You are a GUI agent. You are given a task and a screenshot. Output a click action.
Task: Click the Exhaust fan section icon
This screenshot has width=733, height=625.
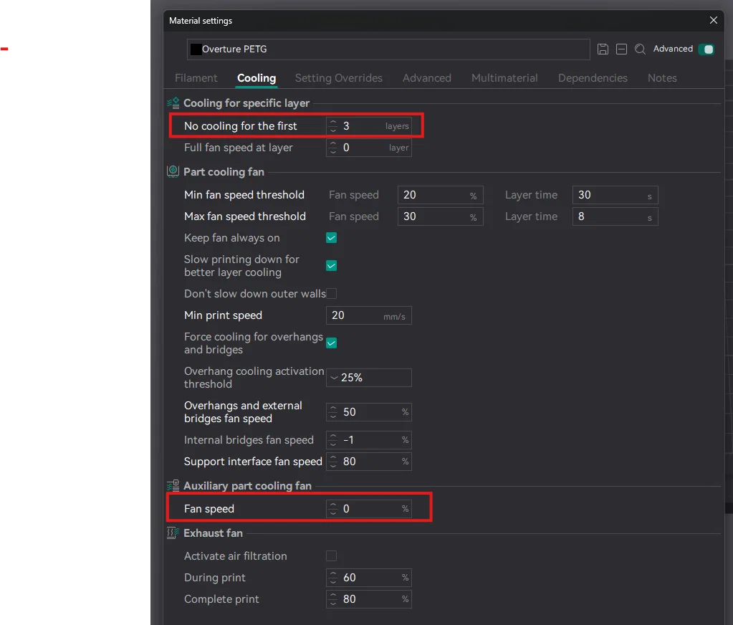pos(173,533)
